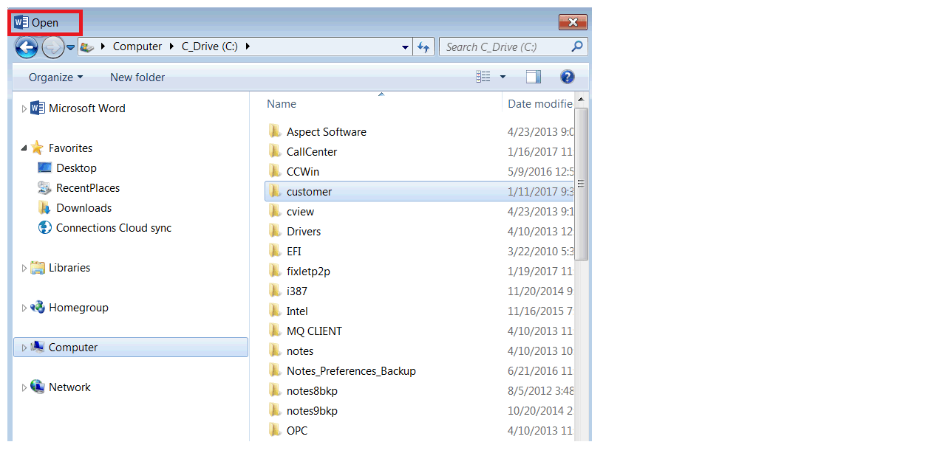Open the Organize menu
This screenshot has height=456, width=940.
click(x=55, y=77)
